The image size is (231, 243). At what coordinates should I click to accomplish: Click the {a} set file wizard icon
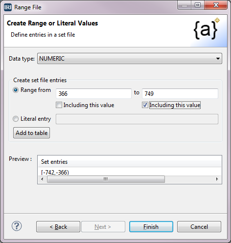[206, 29]
